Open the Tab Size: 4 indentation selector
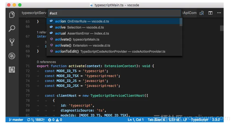Screen dimensions: 233x125 [x=156, y=120]
